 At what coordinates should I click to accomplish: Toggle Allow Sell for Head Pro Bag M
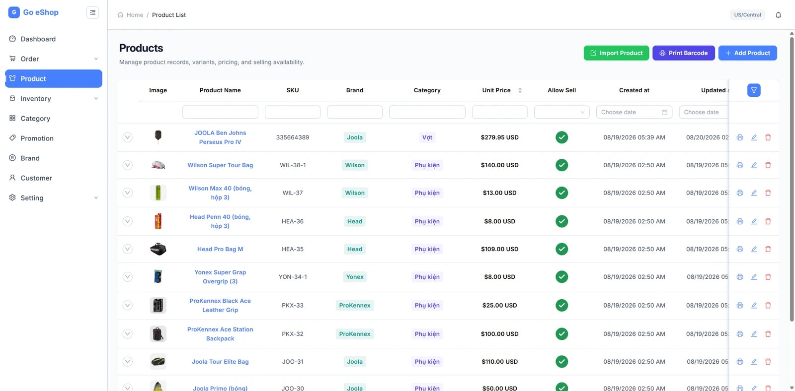(x=562, y=249)
